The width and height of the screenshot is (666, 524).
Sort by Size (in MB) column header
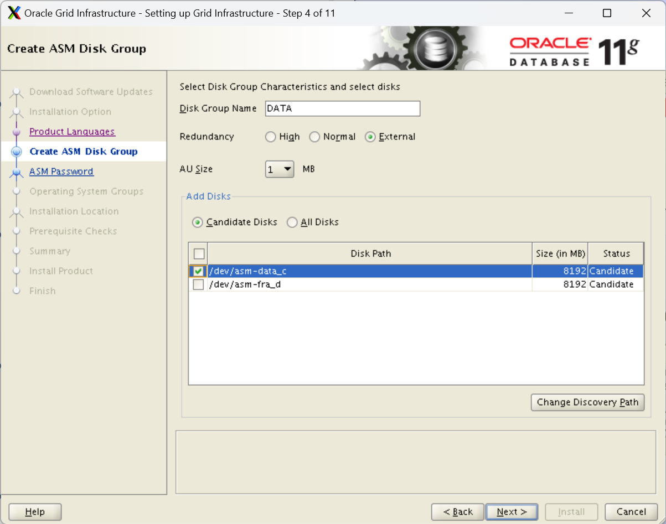click(x=560, y=254)
